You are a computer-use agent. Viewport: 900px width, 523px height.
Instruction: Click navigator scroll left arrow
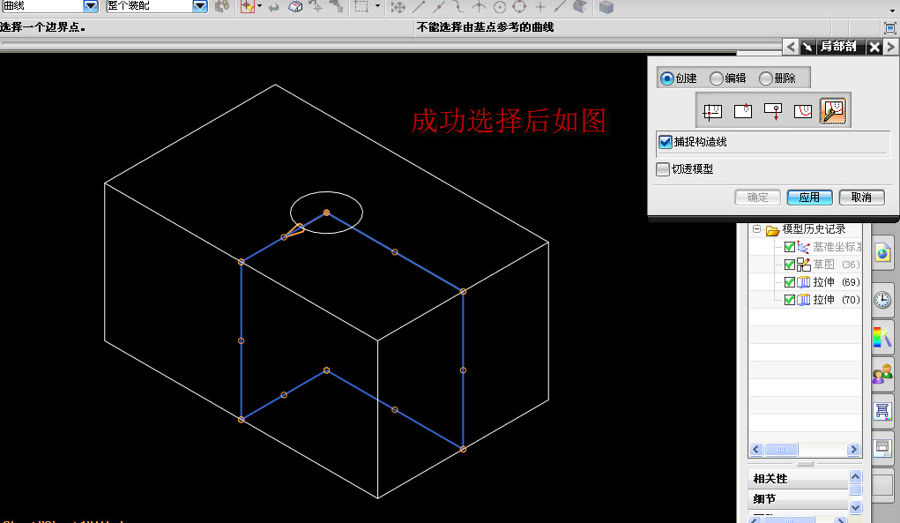(756, 449)
